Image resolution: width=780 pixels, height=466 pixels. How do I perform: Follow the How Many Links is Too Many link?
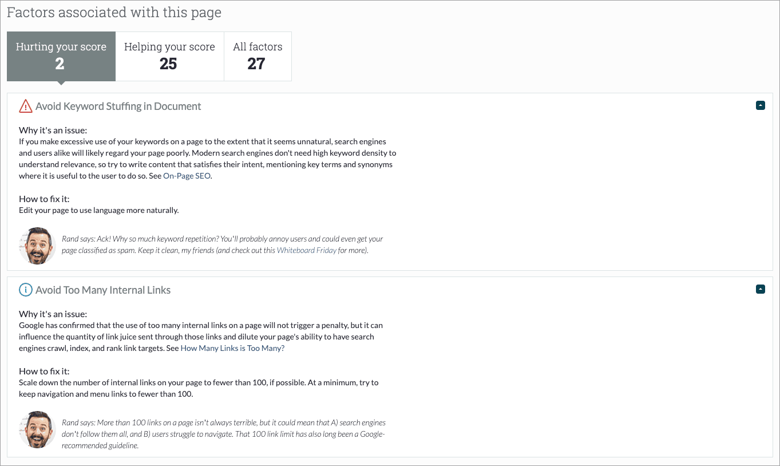click(x=232, y=348)
